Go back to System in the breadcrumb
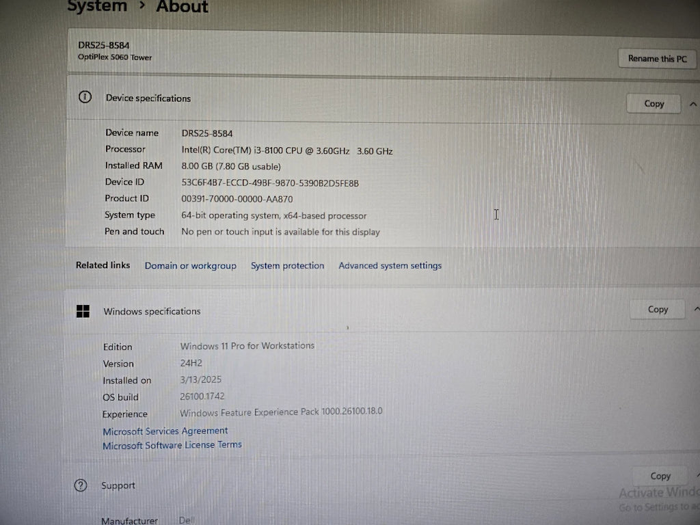The image size is (700, 525). [97, 6]
